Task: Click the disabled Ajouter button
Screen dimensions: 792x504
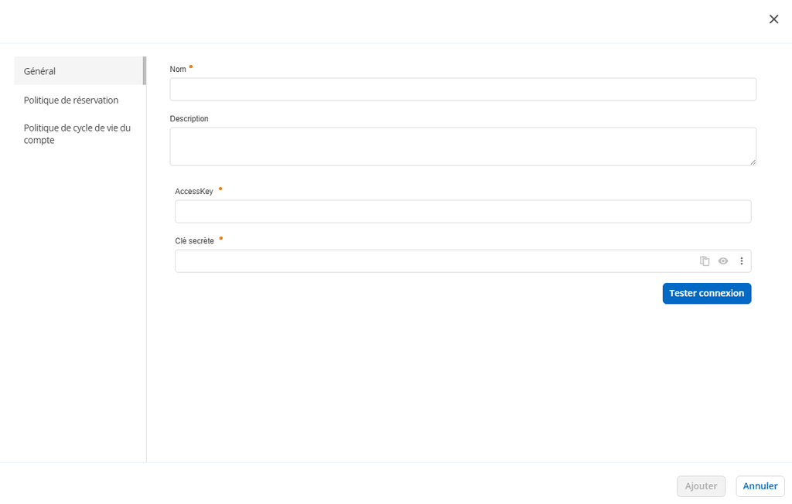Action: 701,485
